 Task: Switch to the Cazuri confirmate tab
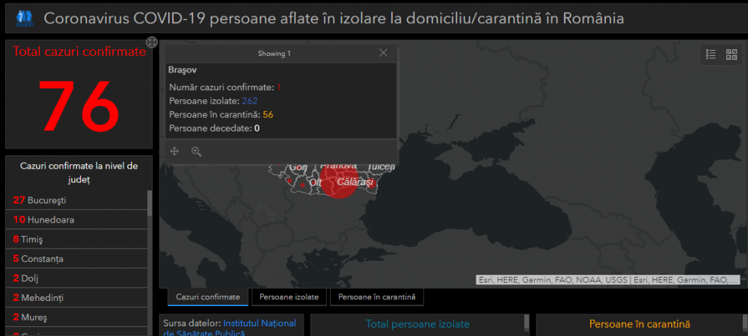coord(208,297)
